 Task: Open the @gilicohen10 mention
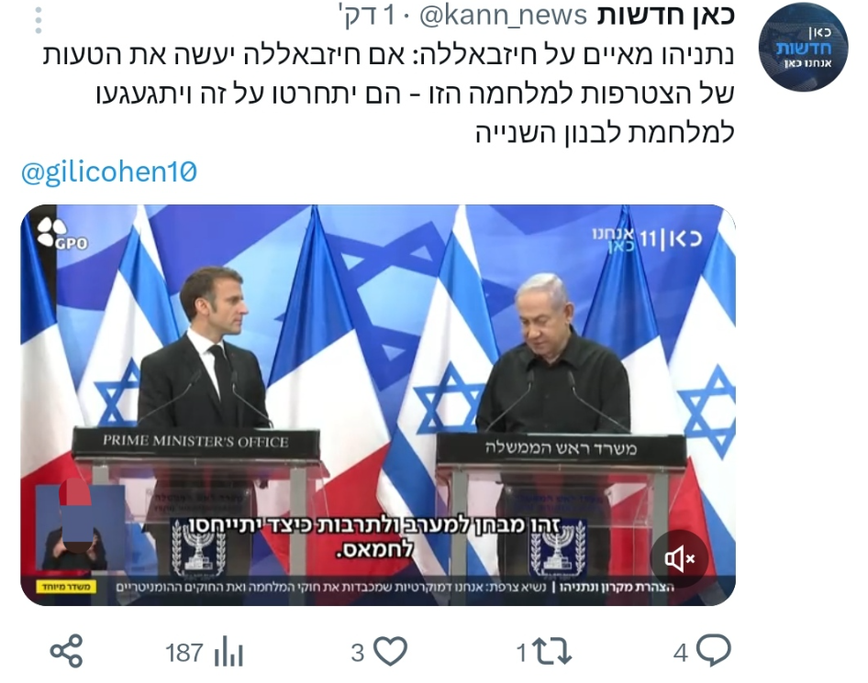[108, 171]
